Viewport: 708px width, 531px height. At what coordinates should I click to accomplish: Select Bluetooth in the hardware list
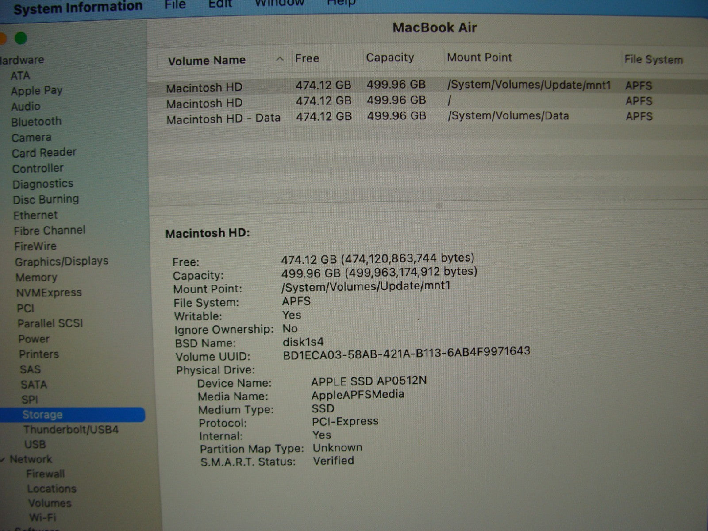tap(36, 122)
